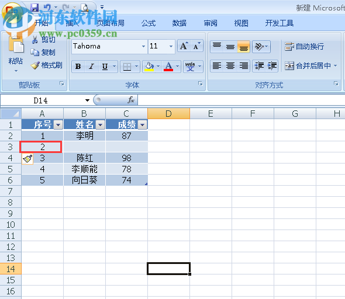Center text horizontally

[x=230, y=66]
